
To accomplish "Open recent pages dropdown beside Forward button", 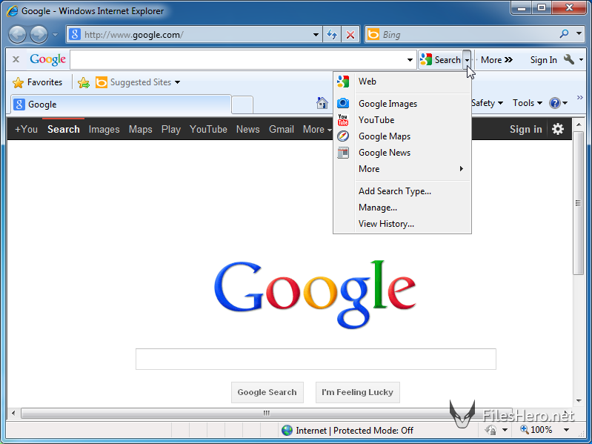I will [x=55, y=35].
